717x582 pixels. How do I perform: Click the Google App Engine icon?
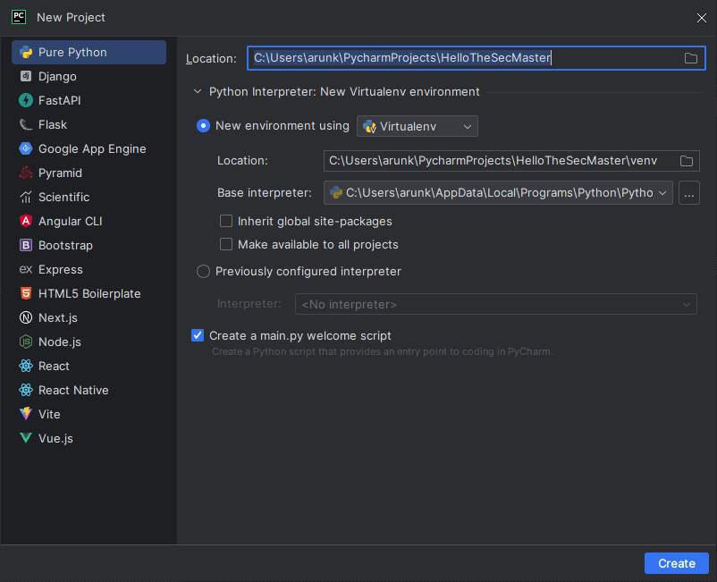pyautogui.click(x=26, y=148)
